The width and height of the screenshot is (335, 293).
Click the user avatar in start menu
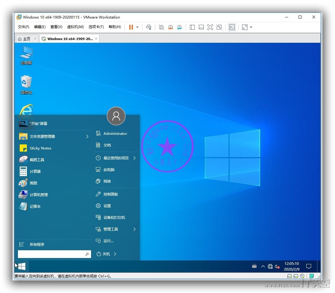pos(116,116)
